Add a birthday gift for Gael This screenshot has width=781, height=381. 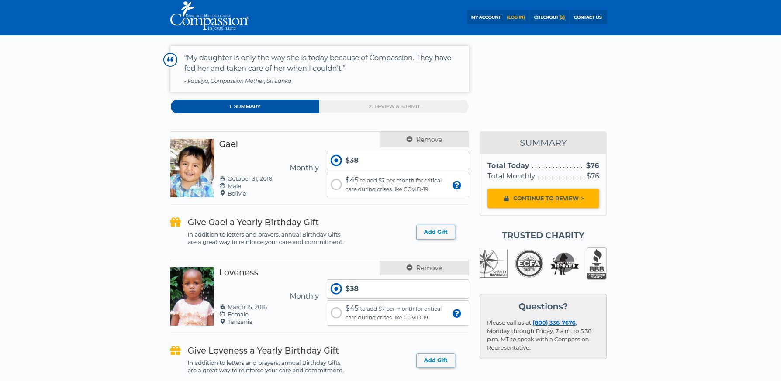[435, 232]
